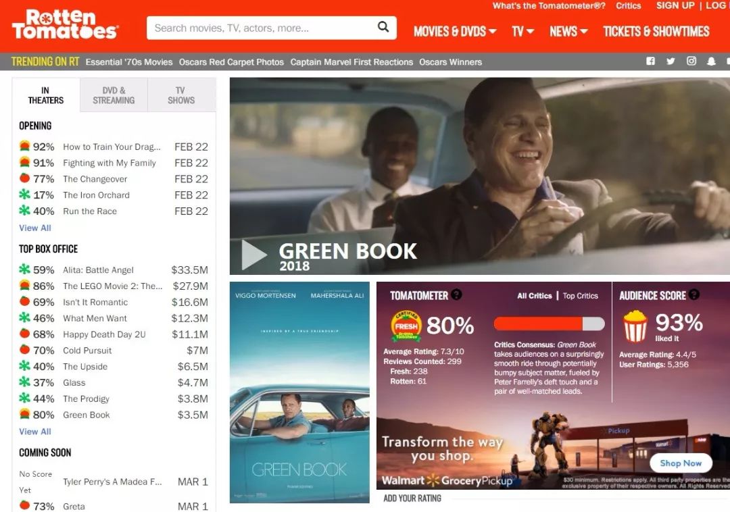Click splat icon next to Glass

[x=25, y=382]
